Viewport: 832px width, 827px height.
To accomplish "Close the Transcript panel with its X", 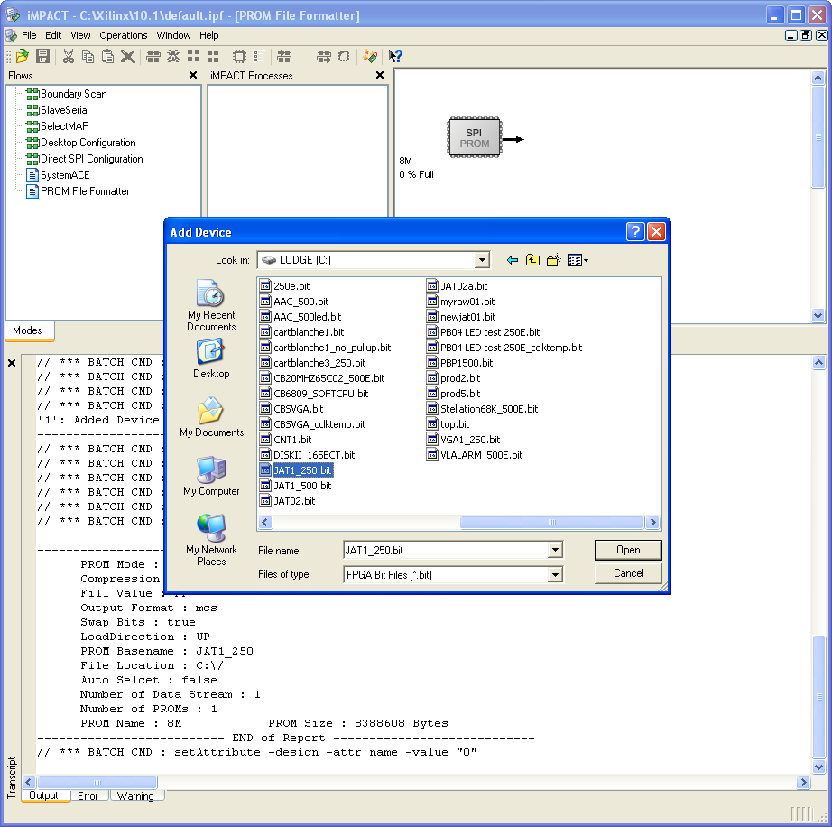I will (12, 363).
